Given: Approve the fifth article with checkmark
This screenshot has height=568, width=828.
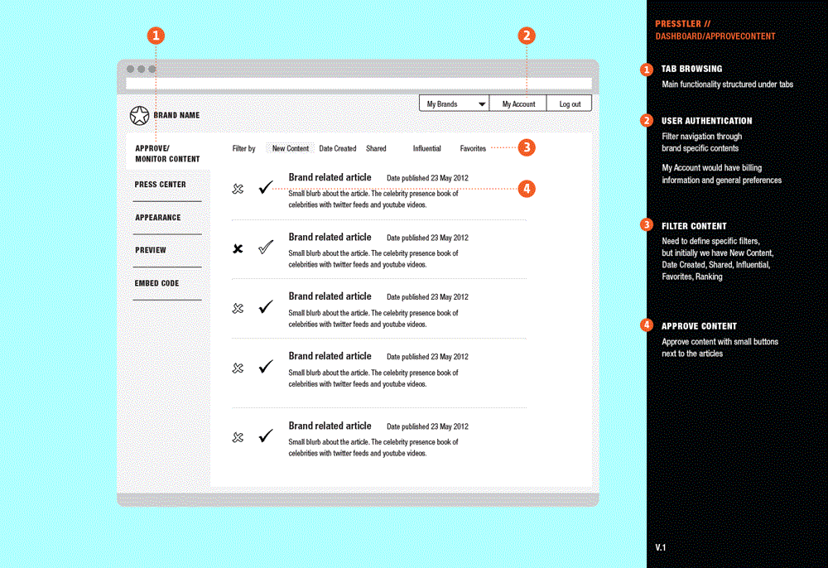Looking at the screenshot, I should coord(265,436).
